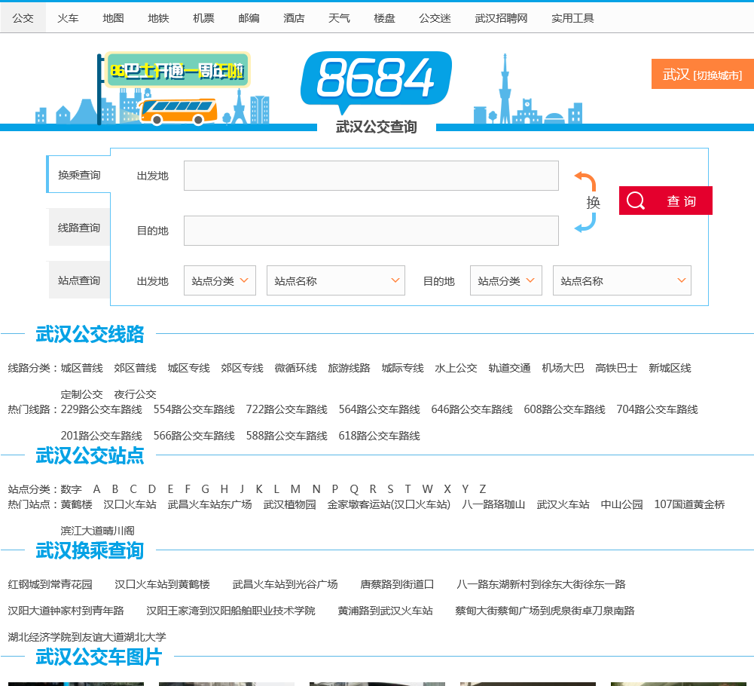Screen dimensions: 754x686
Task: Open the 公交 tab in top navigation
Action: coord(23,18)
